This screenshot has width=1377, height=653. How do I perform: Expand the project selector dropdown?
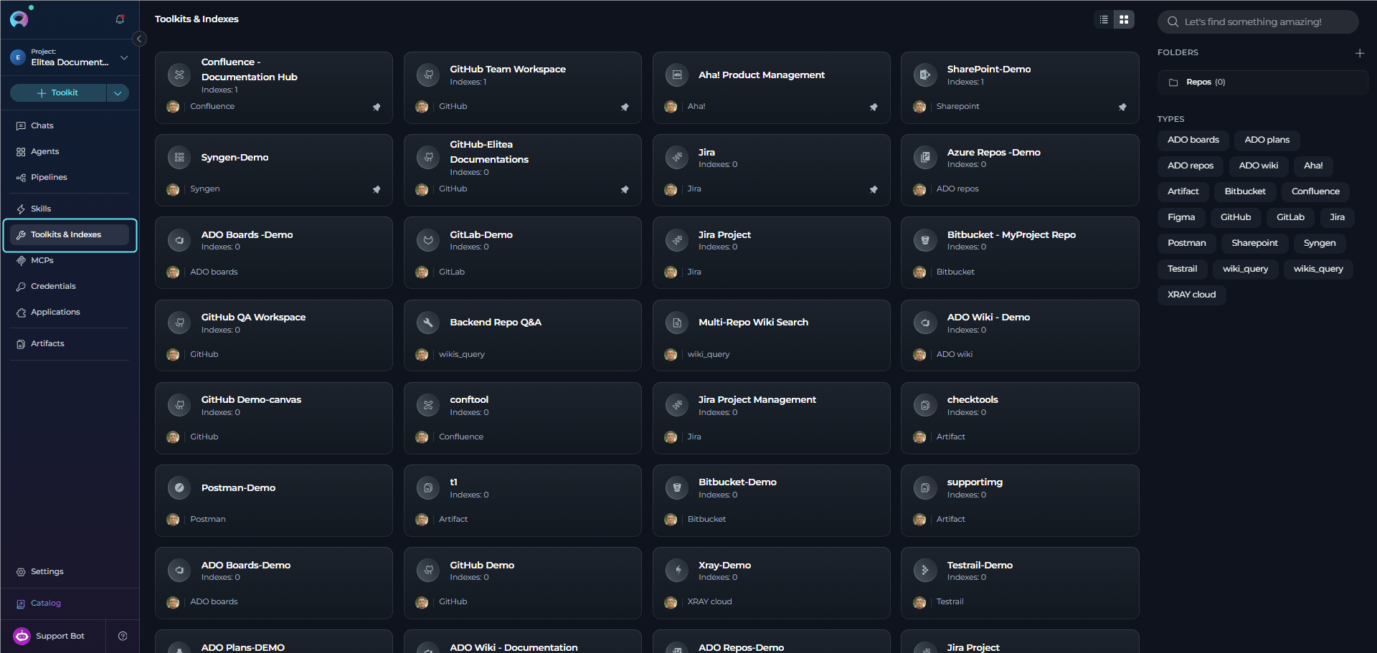[124, 57]
